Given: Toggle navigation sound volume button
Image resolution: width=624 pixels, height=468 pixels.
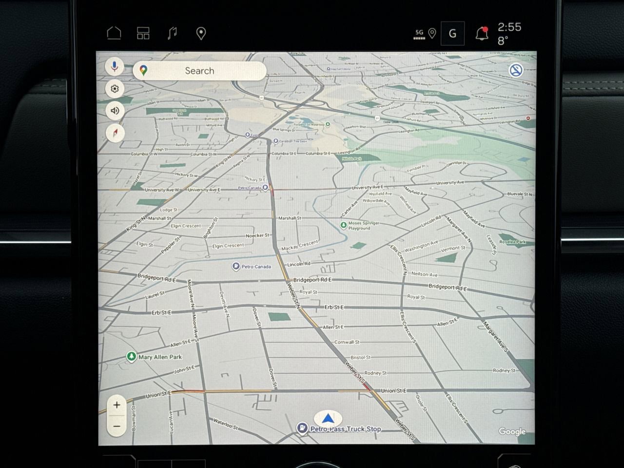Looking at the screenshot, I should coord(115,111).
